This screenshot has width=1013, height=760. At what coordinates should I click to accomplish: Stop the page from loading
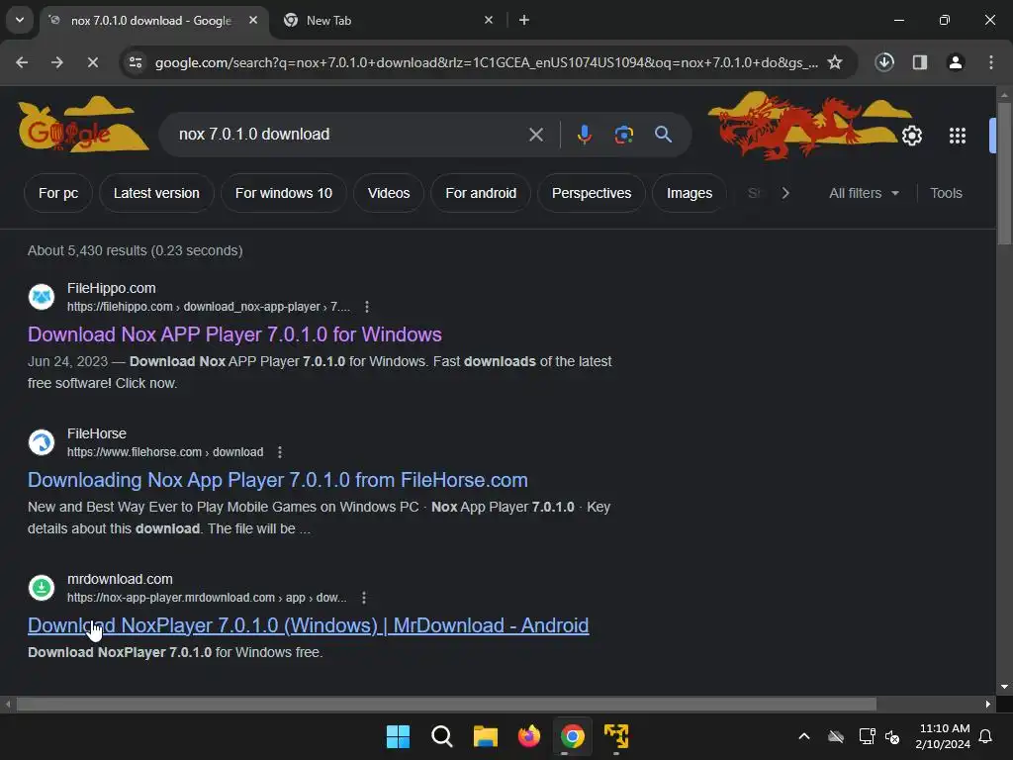[x=92, y=62]
